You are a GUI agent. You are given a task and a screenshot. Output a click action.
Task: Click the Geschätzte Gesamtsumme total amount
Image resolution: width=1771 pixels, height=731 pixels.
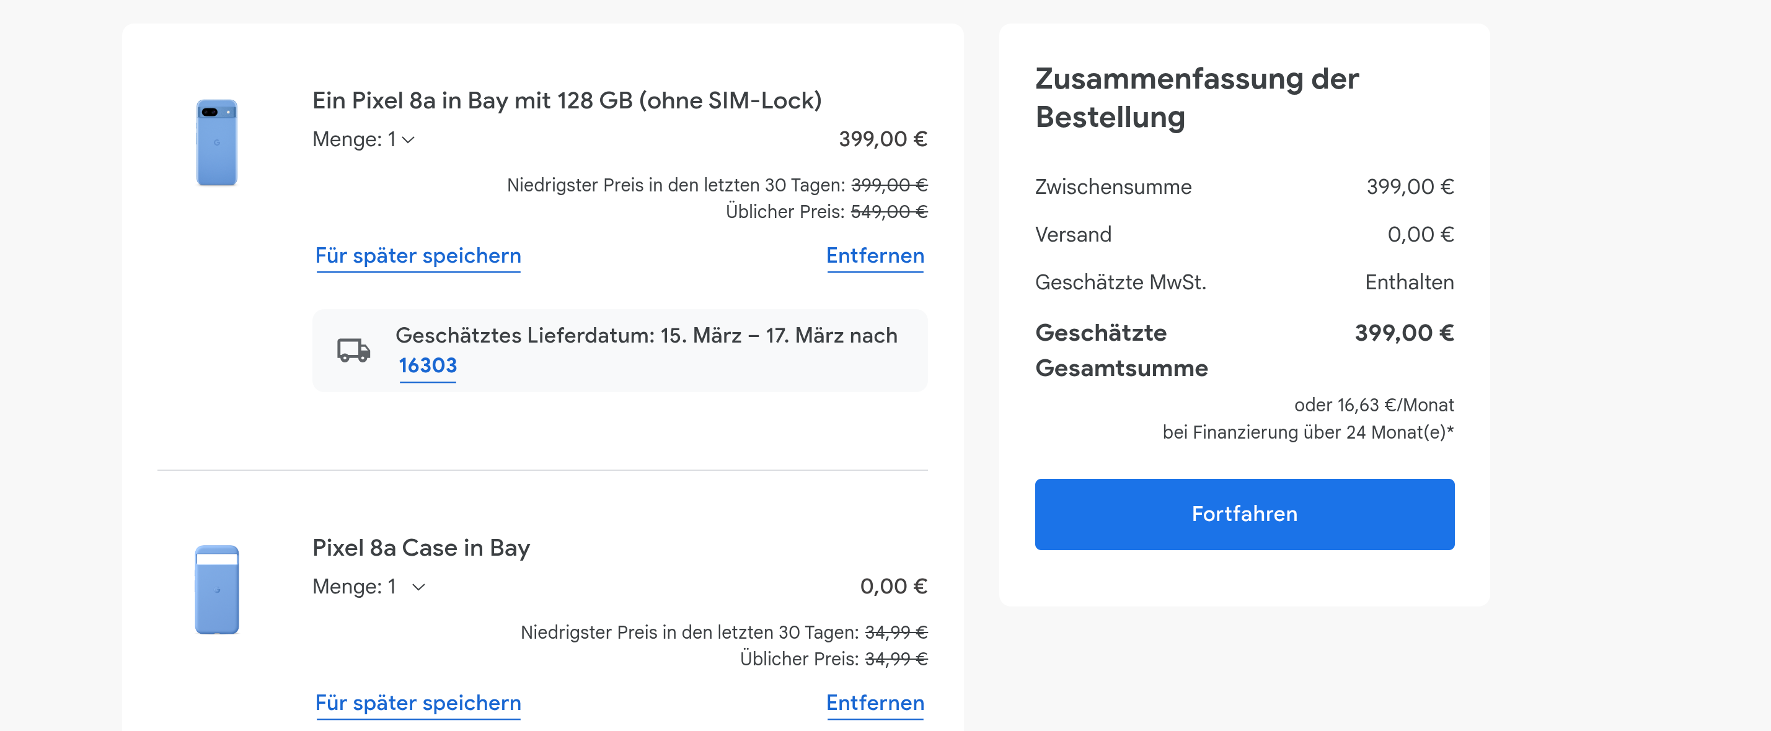pos(1404,333)
